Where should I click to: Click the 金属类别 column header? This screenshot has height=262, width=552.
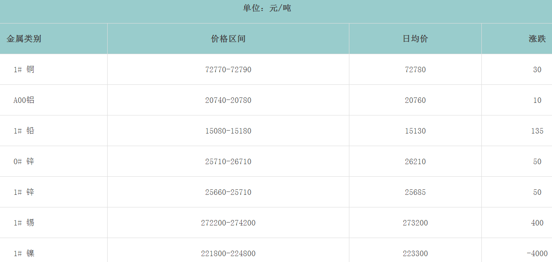pos(24,39)
